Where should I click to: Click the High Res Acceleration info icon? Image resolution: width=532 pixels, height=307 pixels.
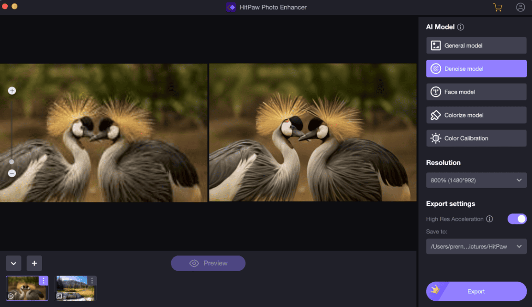pos(489,219)
